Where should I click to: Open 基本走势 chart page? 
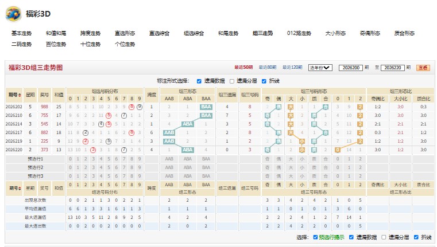coord(21,33)
